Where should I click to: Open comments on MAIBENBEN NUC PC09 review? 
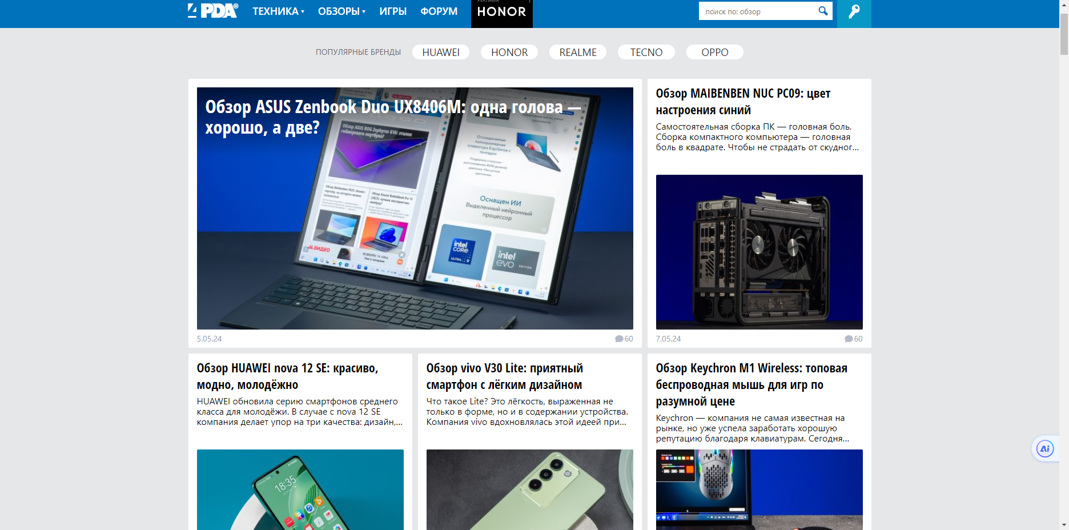pos(853,339)
